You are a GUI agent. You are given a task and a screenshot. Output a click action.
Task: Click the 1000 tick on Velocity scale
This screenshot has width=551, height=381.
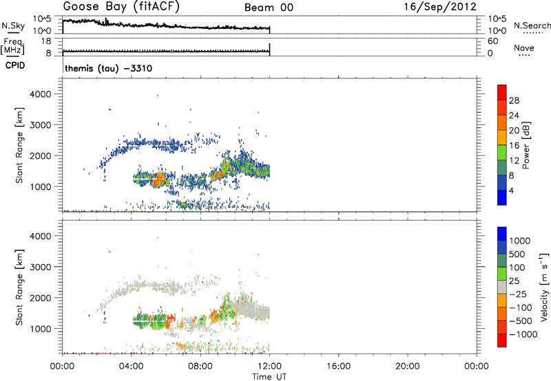click(x=519, y=241)
